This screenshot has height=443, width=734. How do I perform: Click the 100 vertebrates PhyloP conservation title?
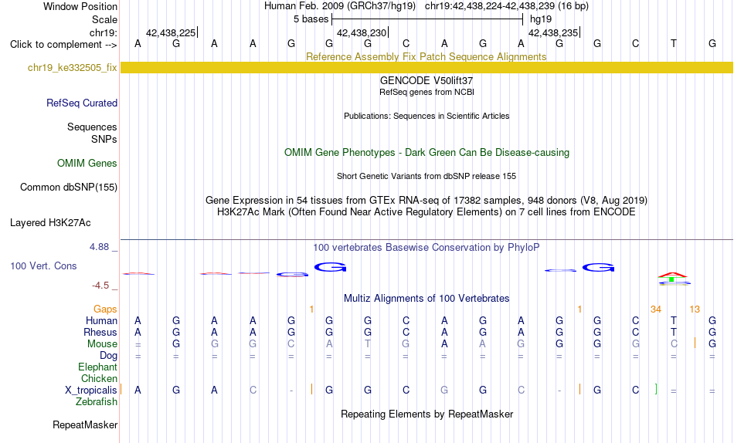426,248
